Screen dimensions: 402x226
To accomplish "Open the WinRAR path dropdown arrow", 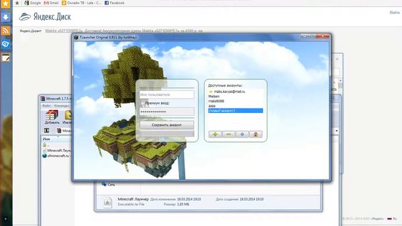I will (337, 131).
